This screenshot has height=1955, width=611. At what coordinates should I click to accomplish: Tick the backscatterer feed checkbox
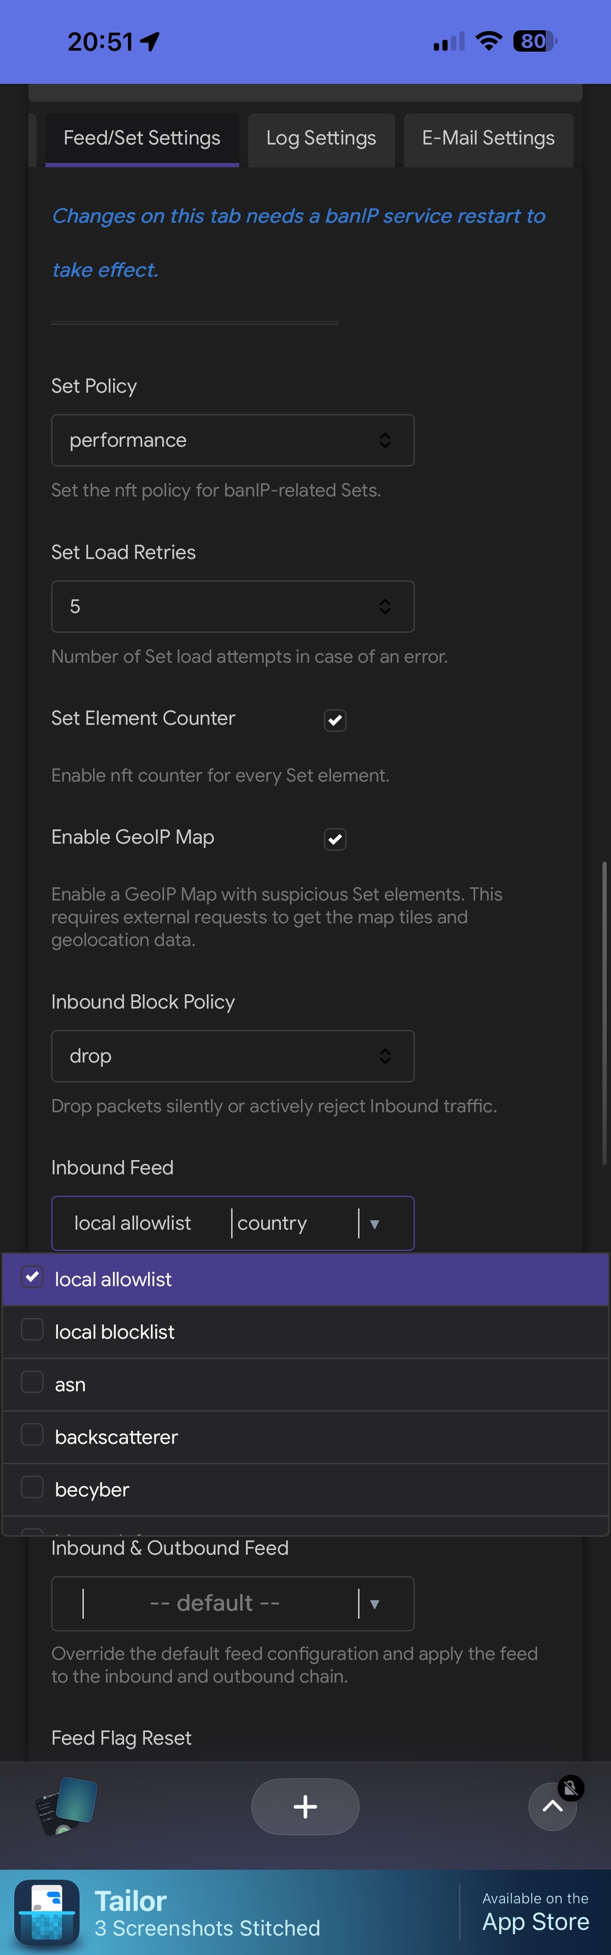point(32,1434)
